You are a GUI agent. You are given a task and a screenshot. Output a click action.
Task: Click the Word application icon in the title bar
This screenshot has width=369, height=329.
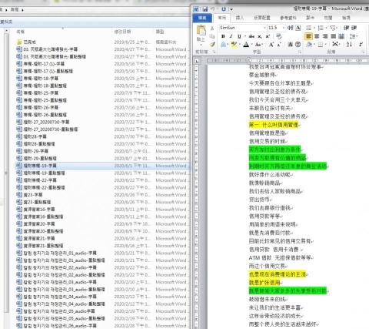pyautogui.click(x=196, y=9)
